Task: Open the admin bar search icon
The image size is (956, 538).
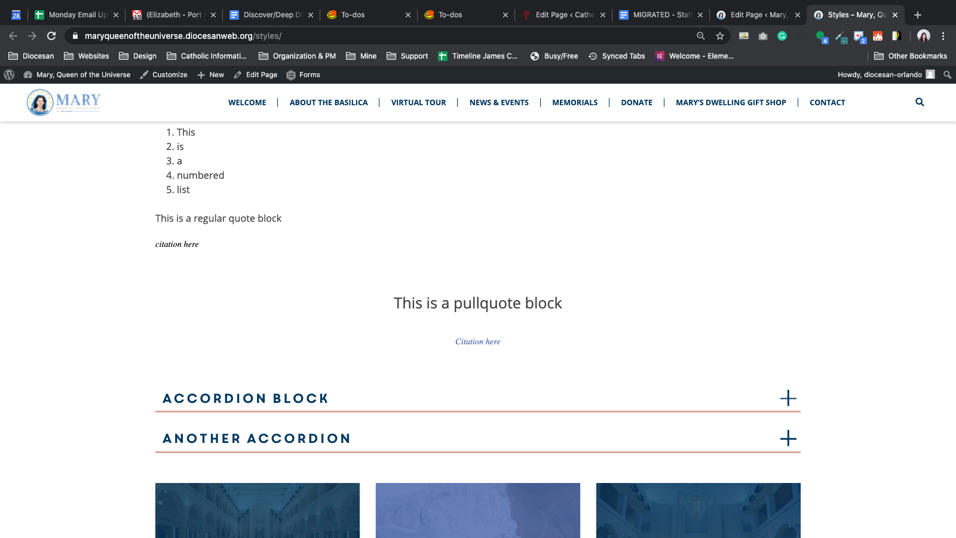Action: point(947,75)
